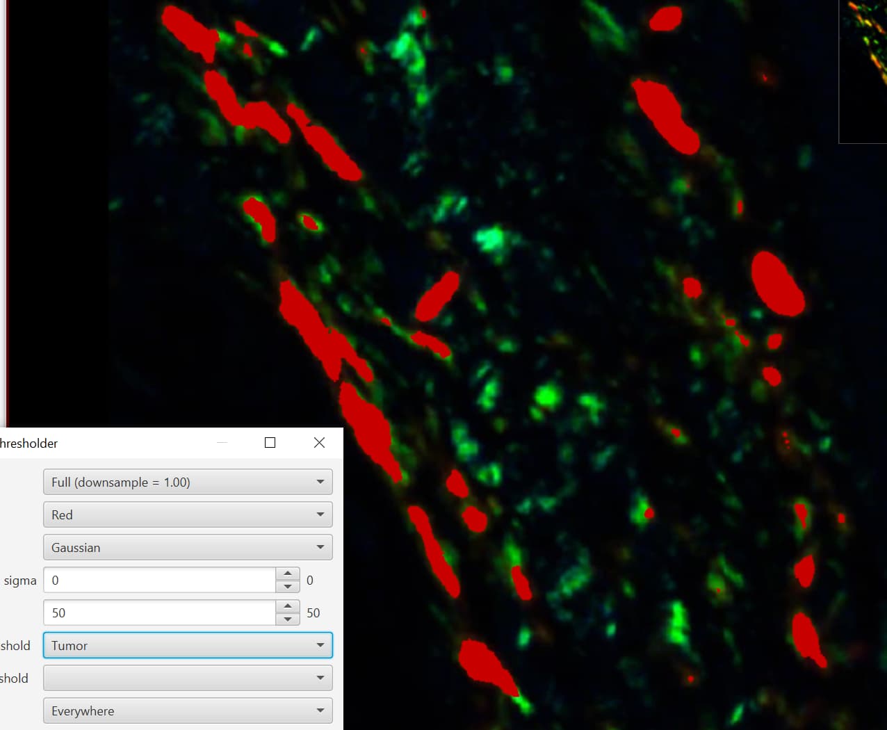Increase sigma using the up spinner arrow
Screen dimensions: 887x730
point(288,573)
